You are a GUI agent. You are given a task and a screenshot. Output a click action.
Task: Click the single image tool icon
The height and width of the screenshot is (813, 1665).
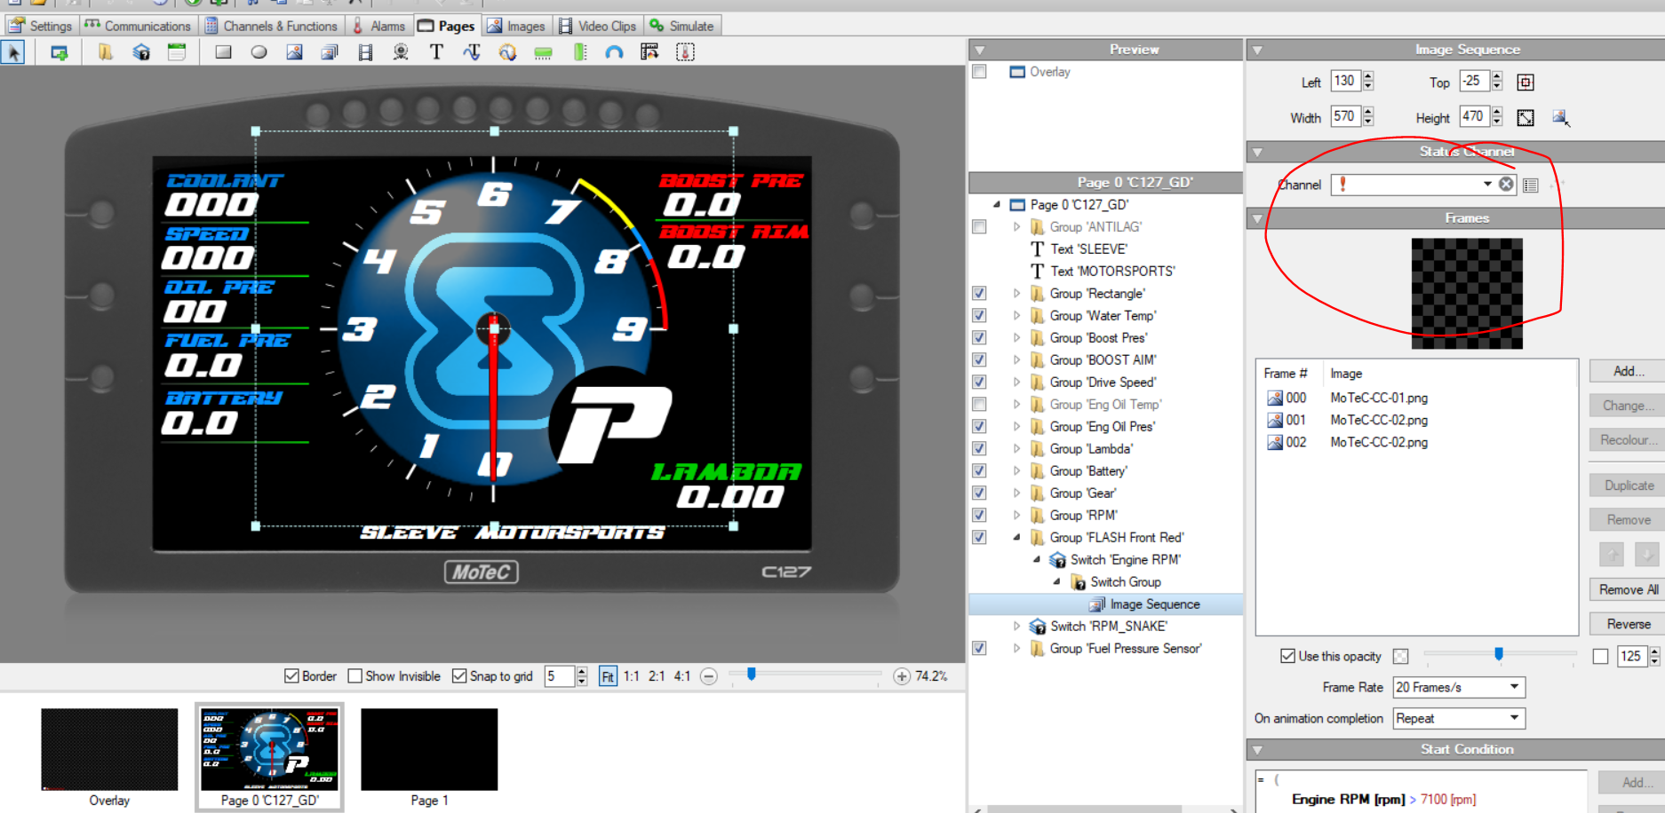coord(294,52)
